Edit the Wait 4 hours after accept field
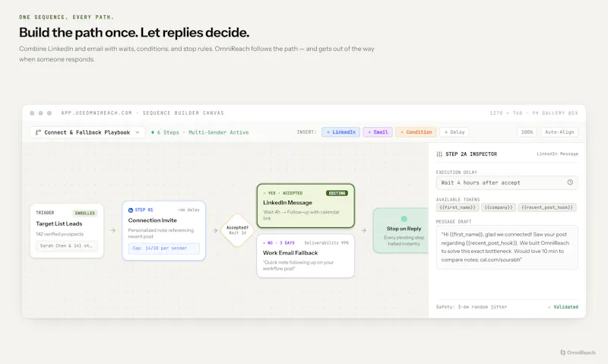The width and height of the screenshot is (608, 364). [x=507, y=182]
